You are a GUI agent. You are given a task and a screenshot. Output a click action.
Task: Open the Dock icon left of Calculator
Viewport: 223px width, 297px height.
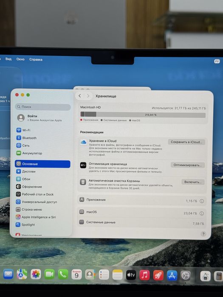pos(205,276)
